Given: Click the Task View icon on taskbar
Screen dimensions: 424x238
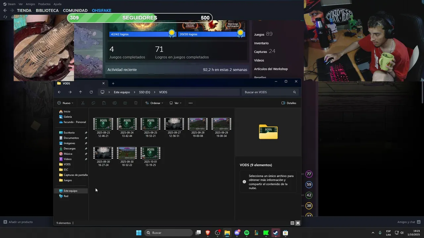Looking at the screenshot, I should 198,233.
